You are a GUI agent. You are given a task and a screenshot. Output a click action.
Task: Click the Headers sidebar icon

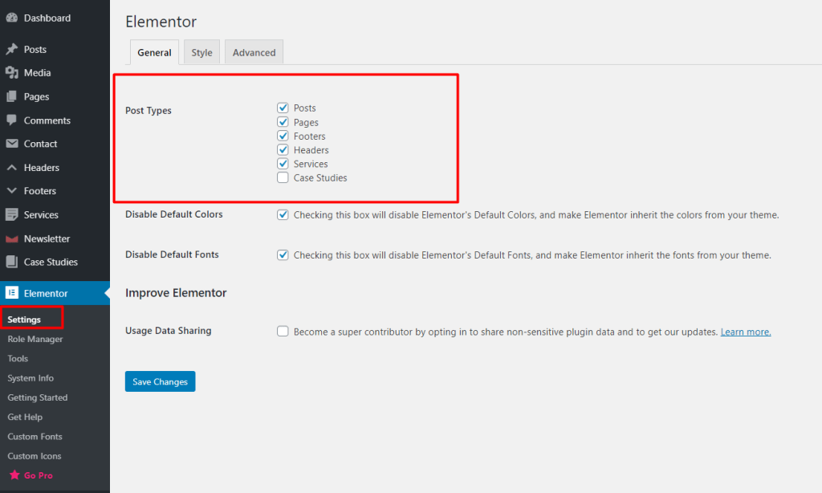click(x=11, y=167)
